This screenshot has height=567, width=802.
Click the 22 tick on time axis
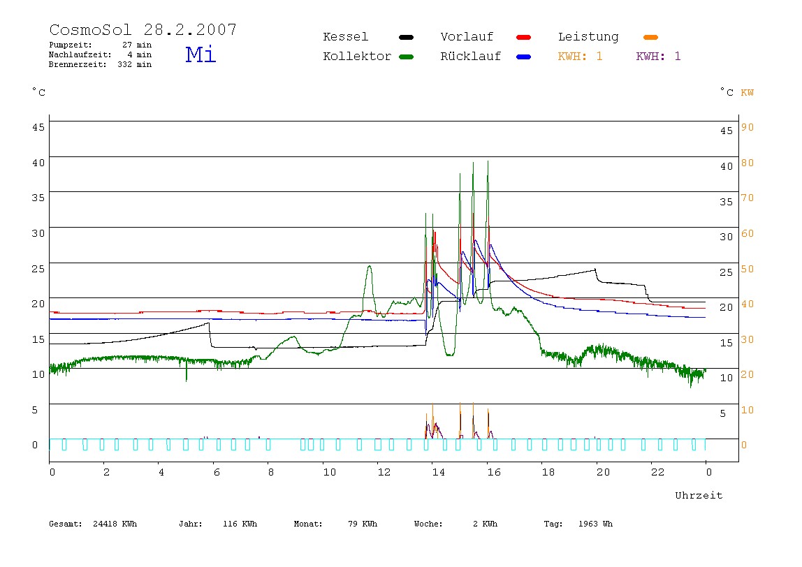click(658, 473)
